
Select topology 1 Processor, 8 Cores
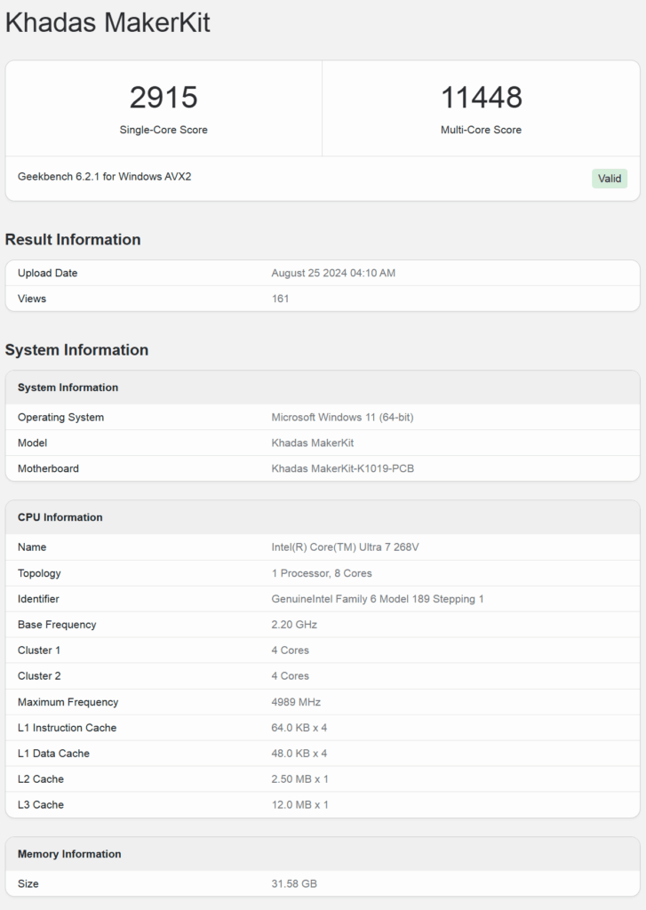[x=322, y=573]
